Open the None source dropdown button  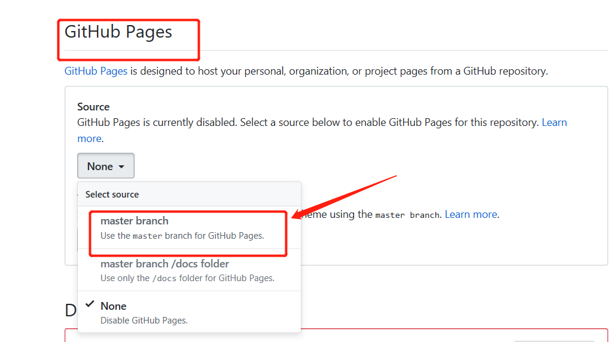coord(106,166)
